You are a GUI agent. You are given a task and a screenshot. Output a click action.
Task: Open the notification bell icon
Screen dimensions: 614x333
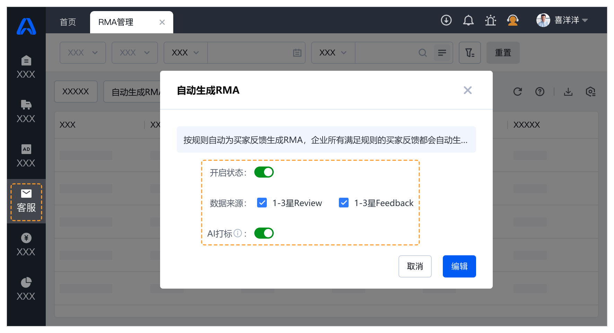click(468, 20)
